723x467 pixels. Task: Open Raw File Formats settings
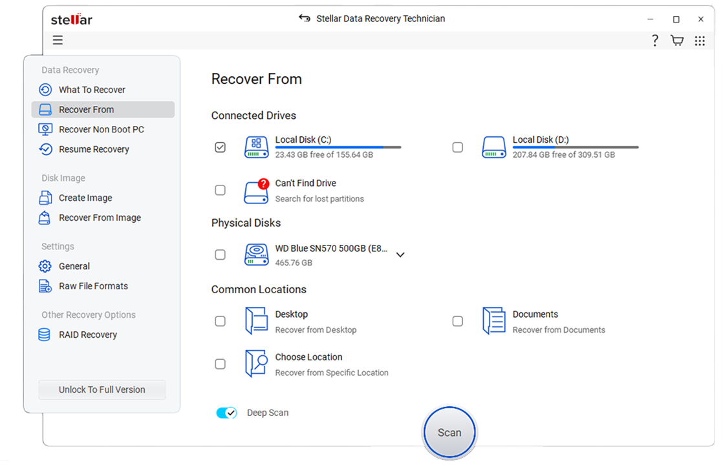click(x=103, y=286)
